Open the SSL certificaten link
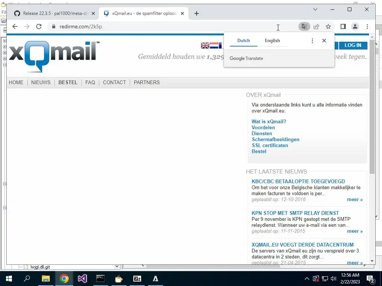This screenshot has height=286, width=382. pyautogui.click(x=270, y=146)
